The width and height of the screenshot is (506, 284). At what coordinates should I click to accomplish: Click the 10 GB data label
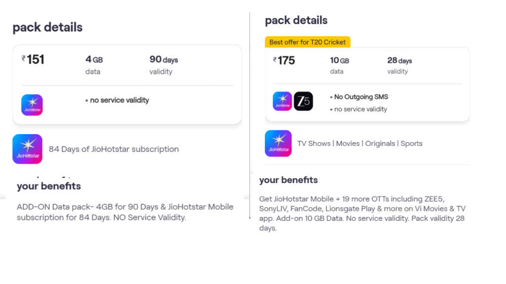(x=339, y=61)
